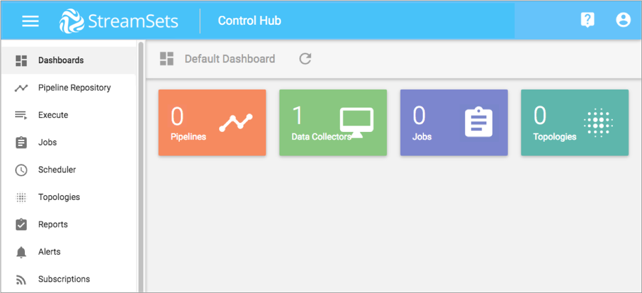This screenshot has height=293, width=642.
Task: Open the user account icon
Action: (623, 21)
